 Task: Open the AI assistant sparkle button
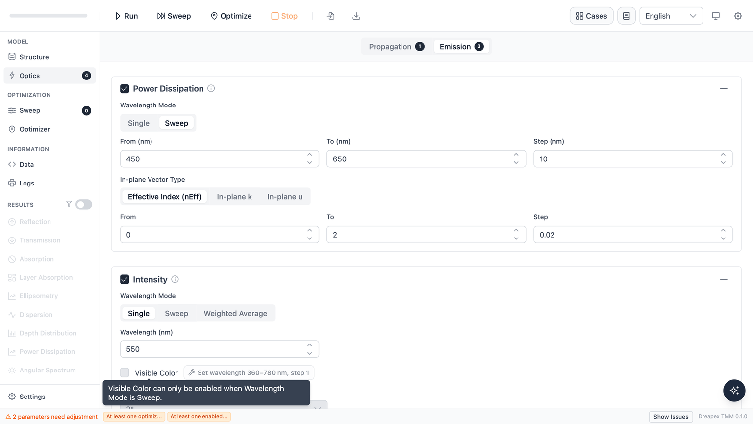click(734, 391)
